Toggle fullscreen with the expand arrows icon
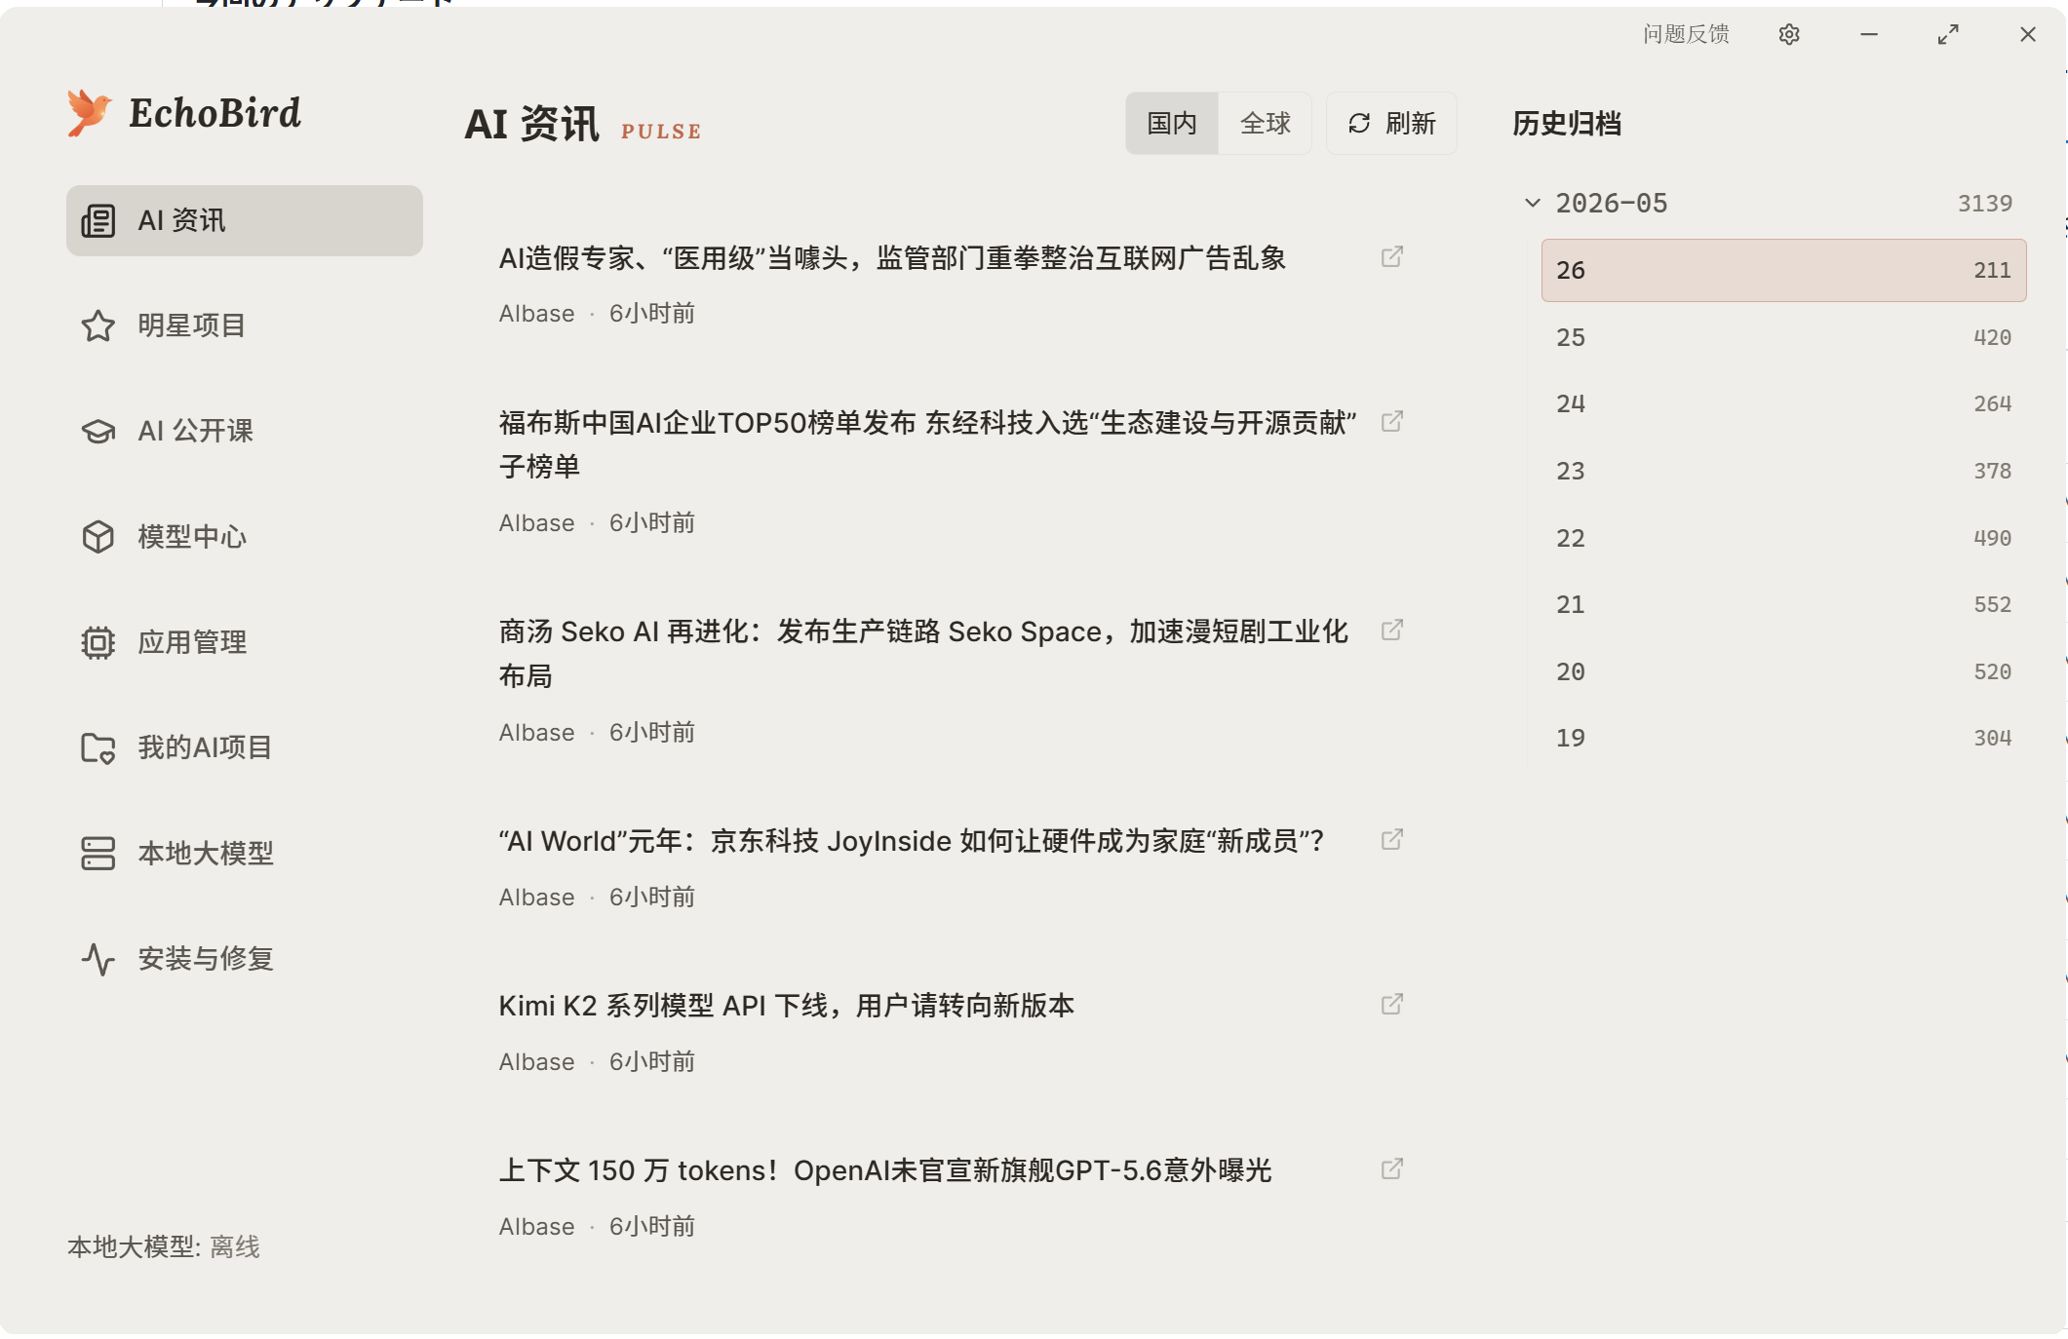The height and width of the screenshot is (1339, 2068). point(1948,35)
